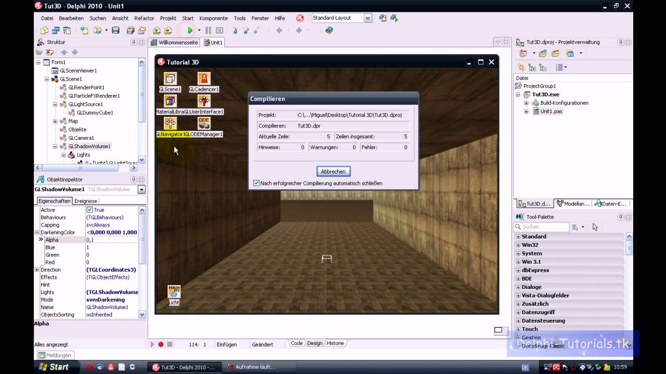Image resolution: width=666 pixels, height=374 pixels.
Task: Open the Windows Start button
Action: 54,367
